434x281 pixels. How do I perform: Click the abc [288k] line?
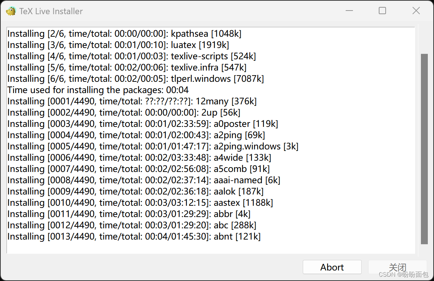[x=132, y=225]
